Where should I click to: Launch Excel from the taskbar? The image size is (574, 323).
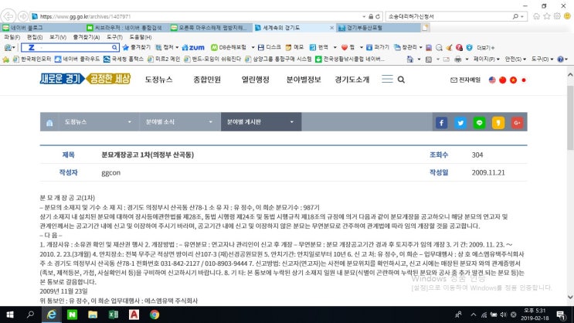click(x=114, y=314)
